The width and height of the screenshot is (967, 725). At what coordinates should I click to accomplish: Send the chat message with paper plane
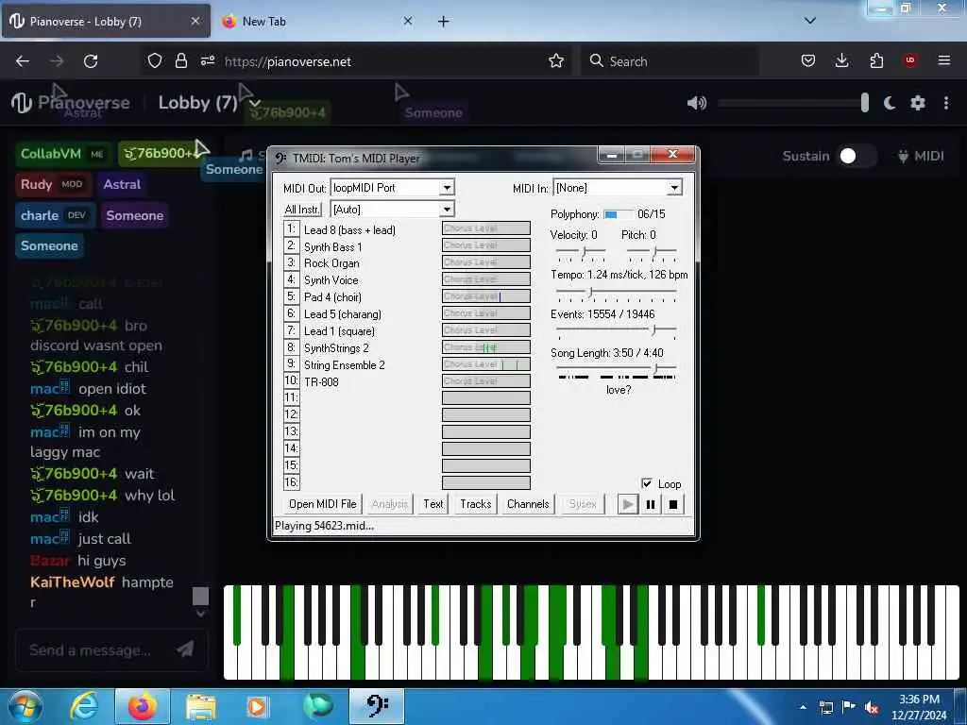click(x=185, y=649)
